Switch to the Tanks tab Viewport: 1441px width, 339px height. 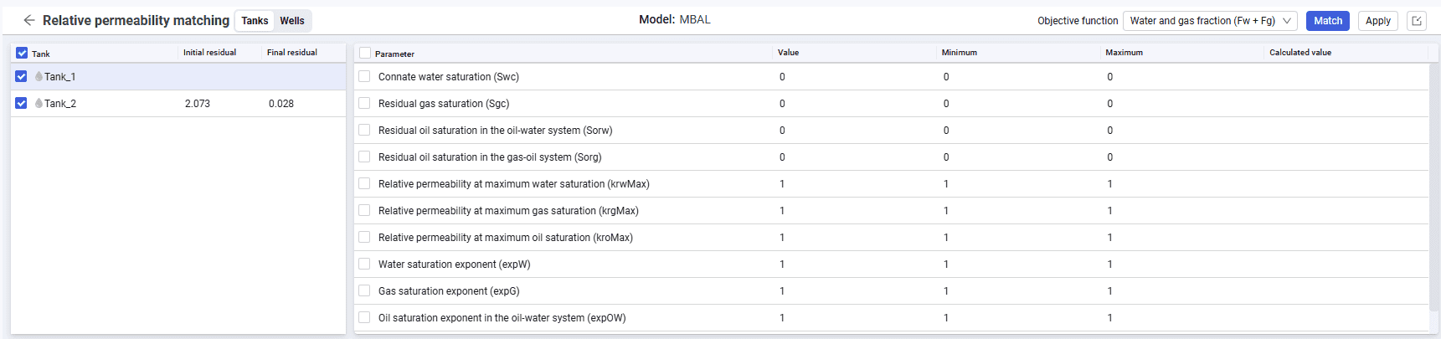255,21
